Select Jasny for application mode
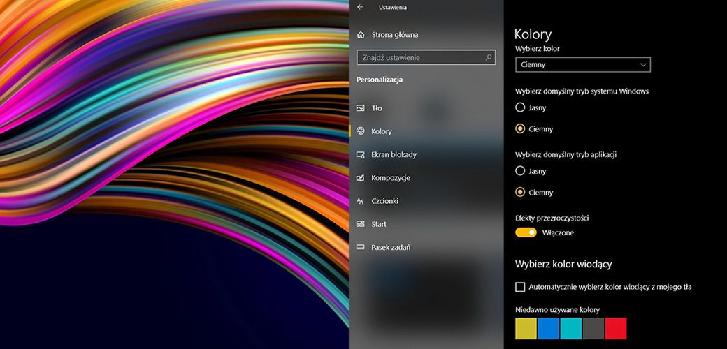The image size is (727, 349). [520, 171]
